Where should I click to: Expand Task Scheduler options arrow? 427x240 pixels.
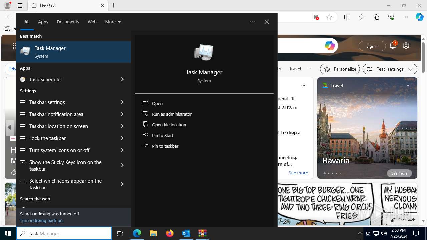[x=122, y=79]
